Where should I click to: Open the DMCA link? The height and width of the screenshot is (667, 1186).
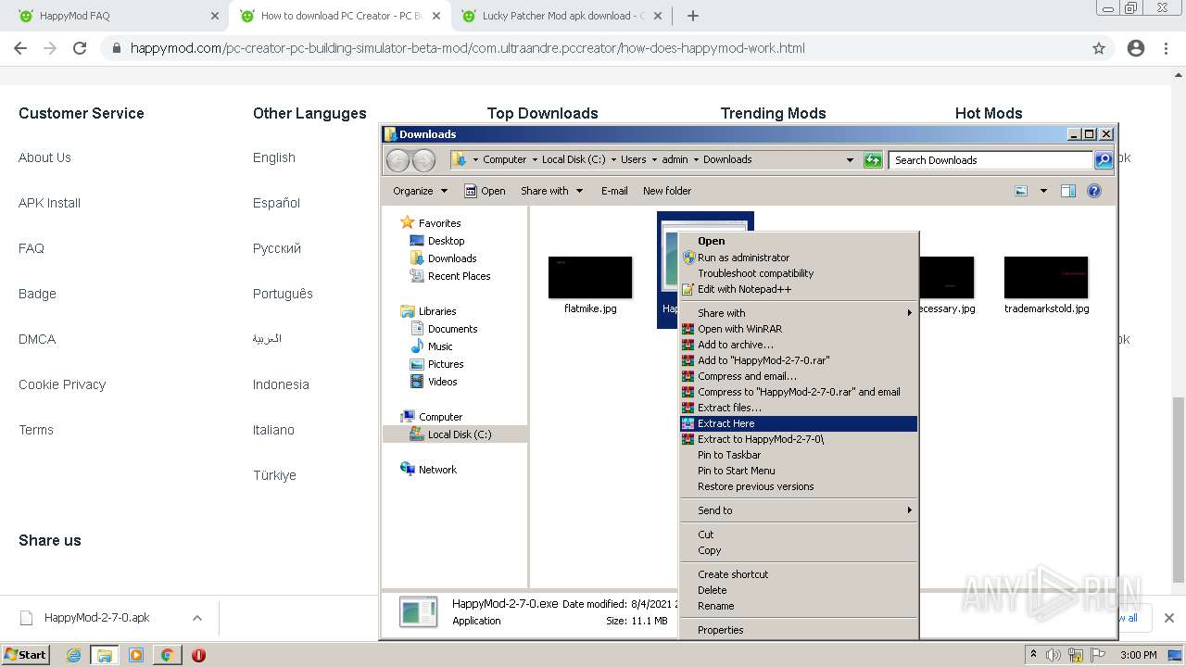click(37, 339)
